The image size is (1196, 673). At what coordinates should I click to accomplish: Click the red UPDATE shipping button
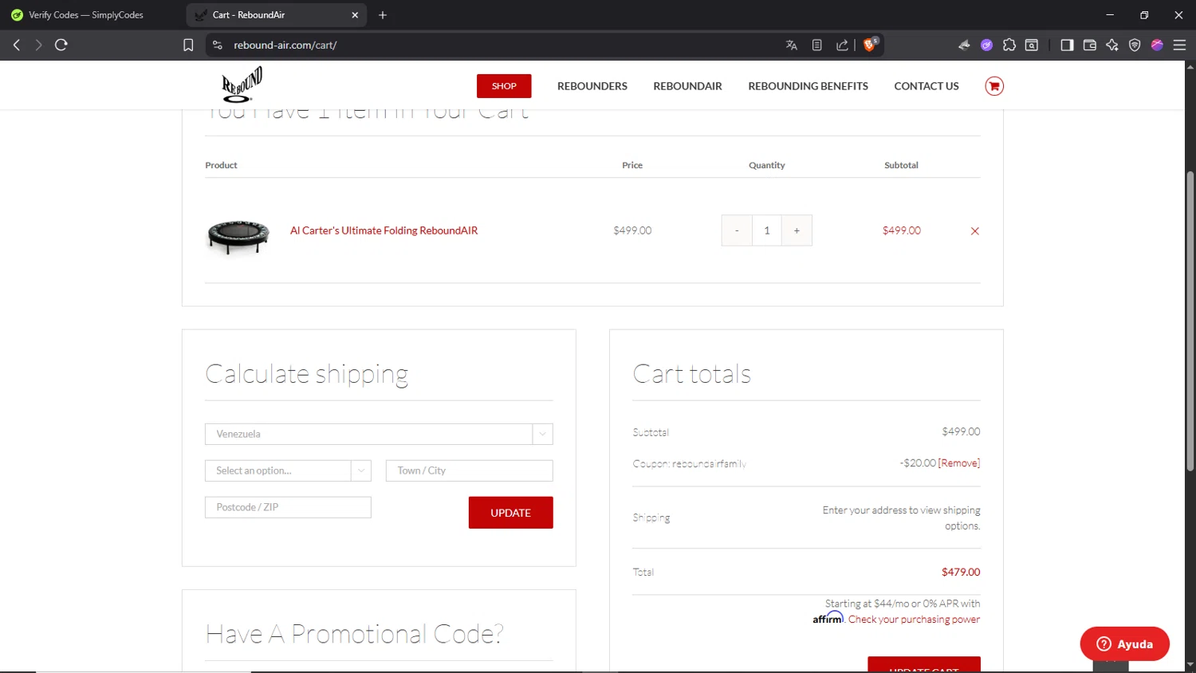pyautogui.click(x=510, y=513)
